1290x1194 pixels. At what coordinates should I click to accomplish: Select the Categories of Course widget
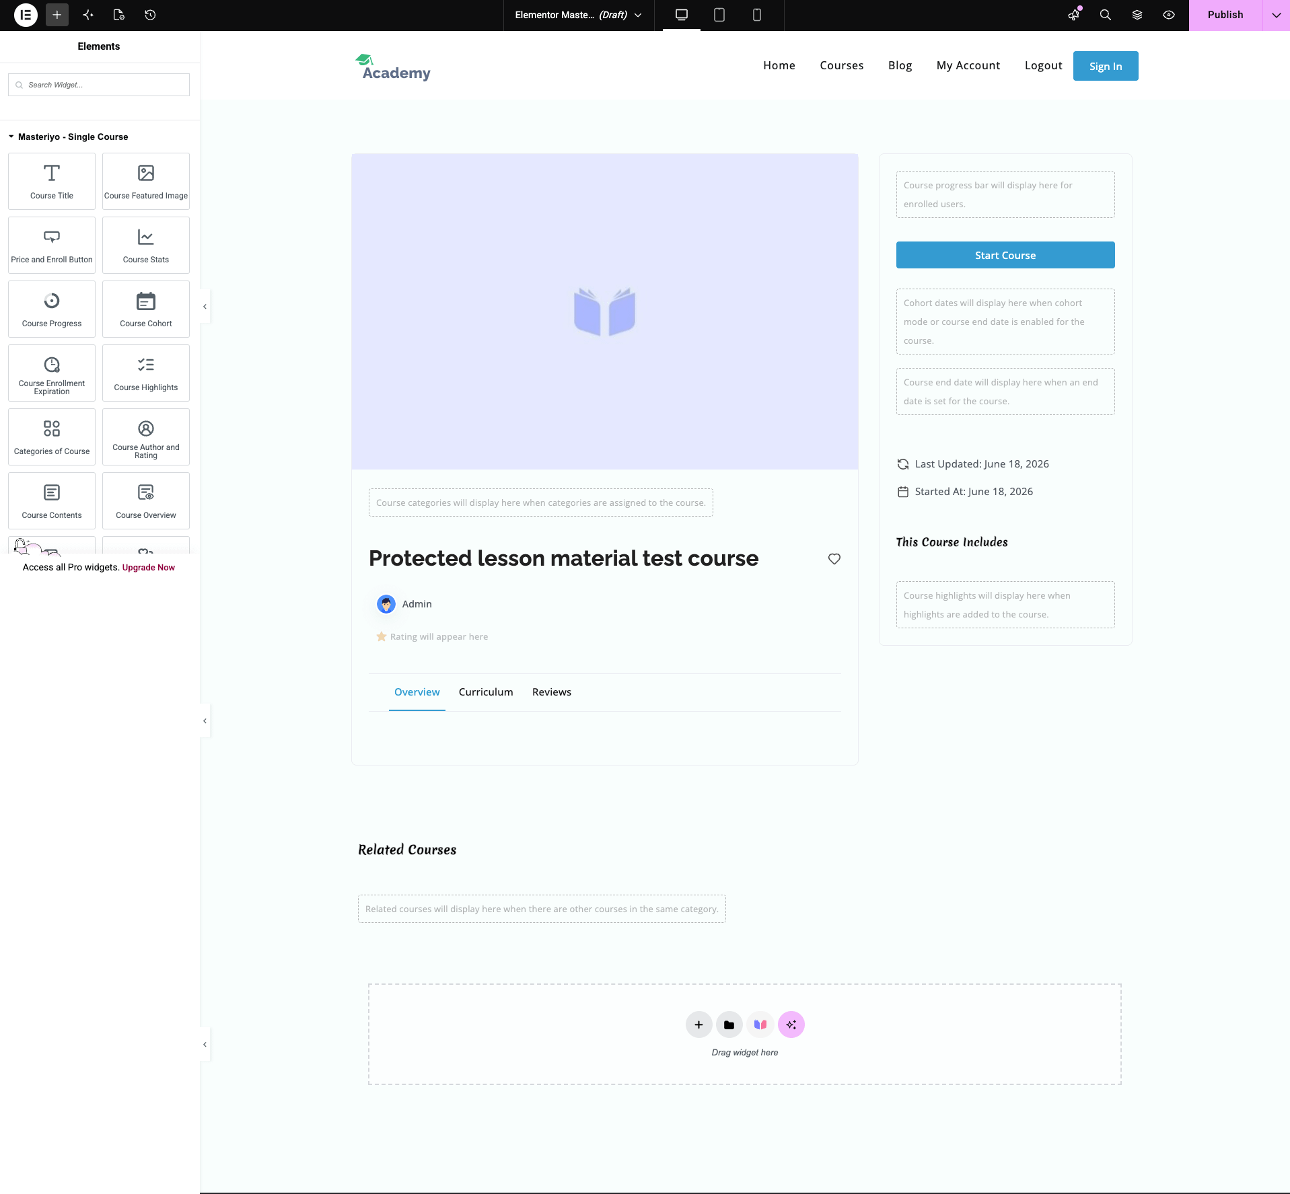point(52,437)
